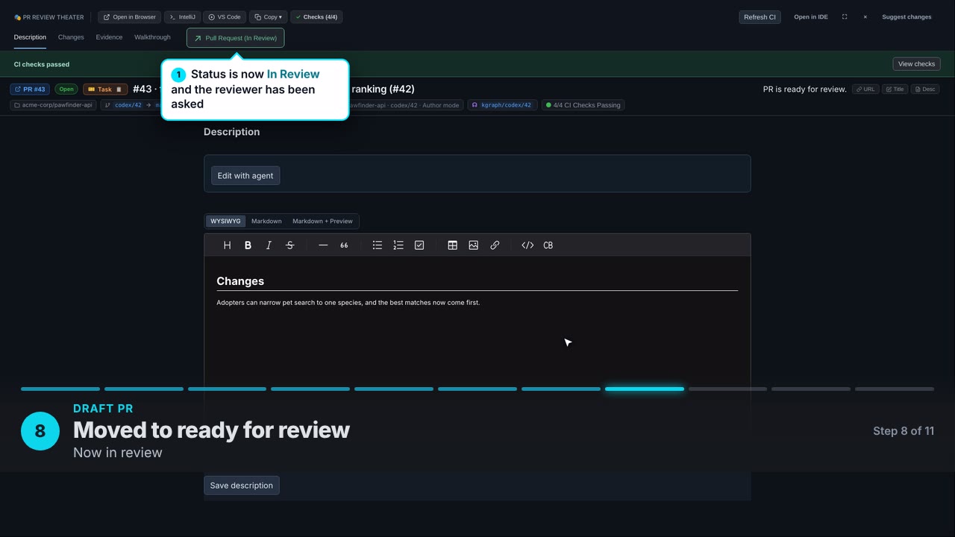Insert a horizontal rule line
The height and width of the screenshot is (537, 955).
click(323, 245)
